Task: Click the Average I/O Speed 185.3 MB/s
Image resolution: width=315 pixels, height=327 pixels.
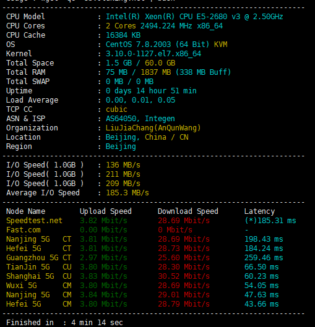Action: pos(127,193)
